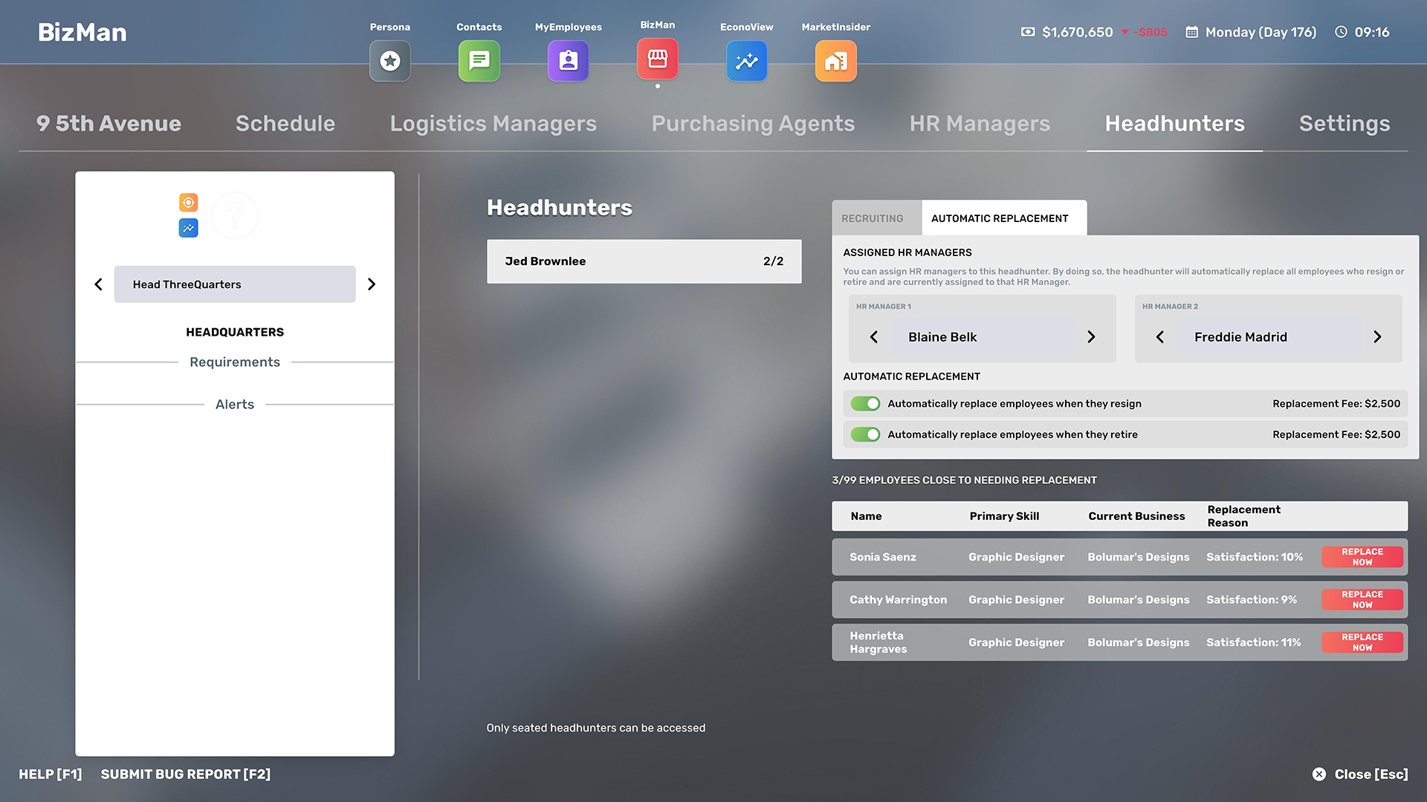Image resolution: width=1427 pixels, height=802 pixels.
Task: Open the HR Managers tab
Action: [x=980, y=123]
